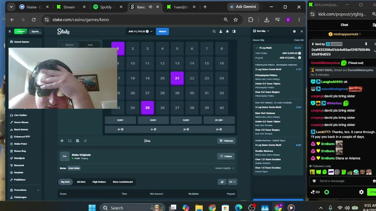The image size is (376, 211).
Task: Open Live Casino in sidebar
Action: (20, 115)
